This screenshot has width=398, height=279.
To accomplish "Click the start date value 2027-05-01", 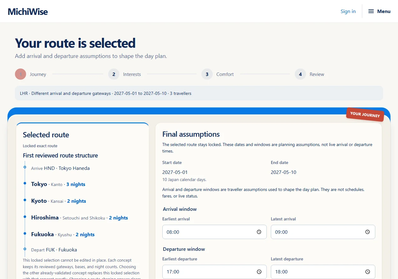I will (x=175, y=172).
